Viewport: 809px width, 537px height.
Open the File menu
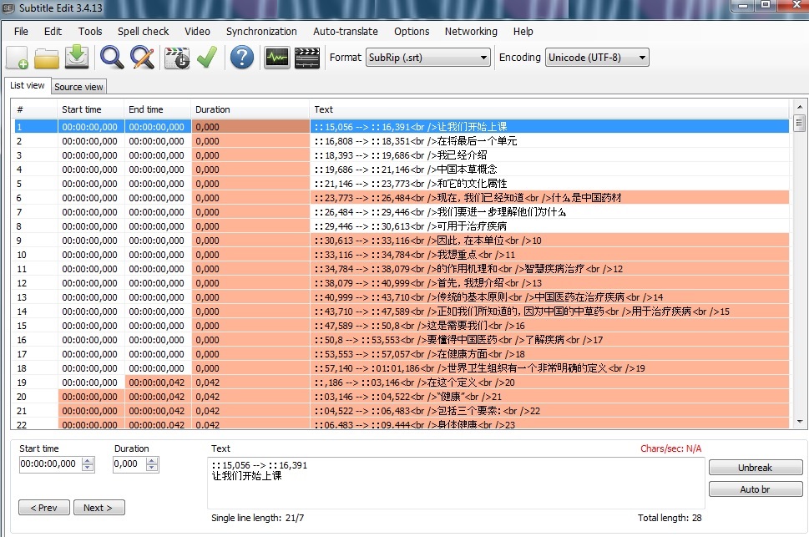(21, 32)
